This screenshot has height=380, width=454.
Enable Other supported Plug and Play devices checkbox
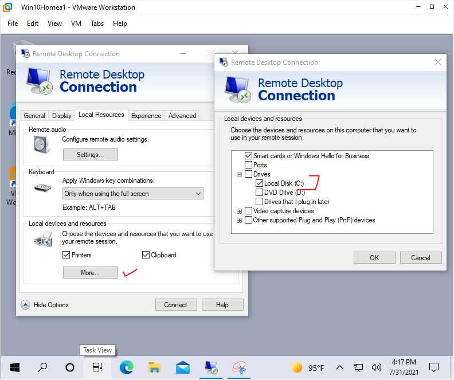pyautogui.click(x=248, y=220)
